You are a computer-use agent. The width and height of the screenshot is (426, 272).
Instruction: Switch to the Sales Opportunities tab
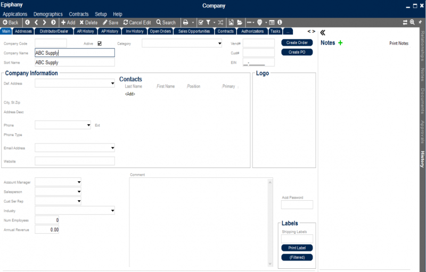[194, 31]
